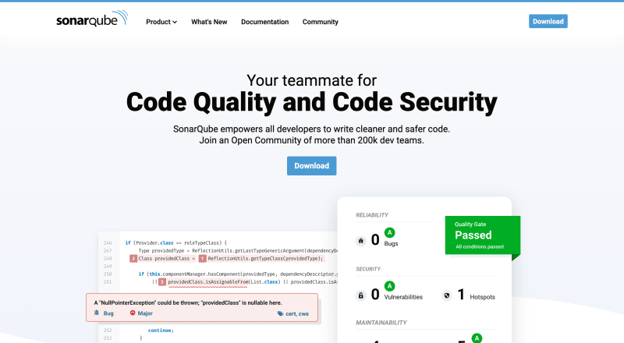Click the shield icon beside Hotspots
The height and width of the screenshot is (343, 624).
pos(447,295)
